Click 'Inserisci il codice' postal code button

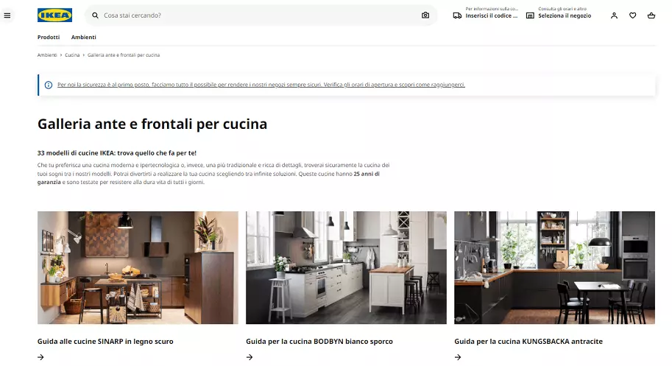pos(486,15)
